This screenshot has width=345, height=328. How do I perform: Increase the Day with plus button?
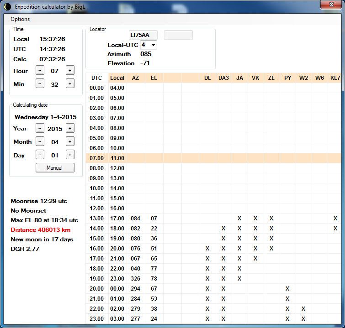(x=70, y=155)
